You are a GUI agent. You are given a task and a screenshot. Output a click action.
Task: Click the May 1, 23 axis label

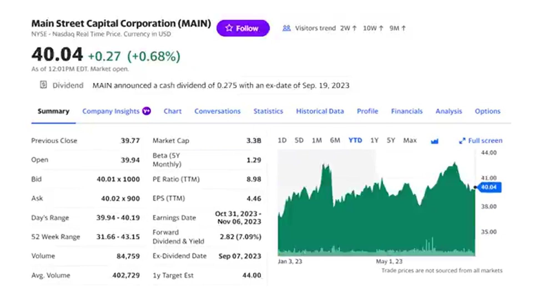(389, 261)
